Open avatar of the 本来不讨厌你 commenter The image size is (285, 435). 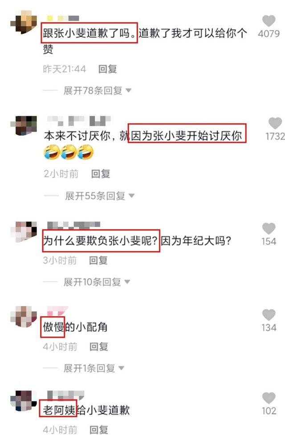coord(24,126)
